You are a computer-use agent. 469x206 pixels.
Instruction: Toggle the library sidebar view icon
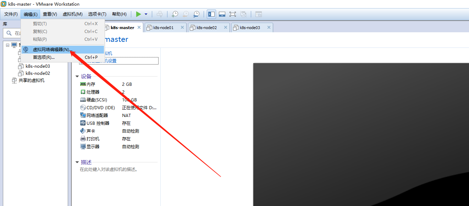pyautogui.click(x=211, y=14)
